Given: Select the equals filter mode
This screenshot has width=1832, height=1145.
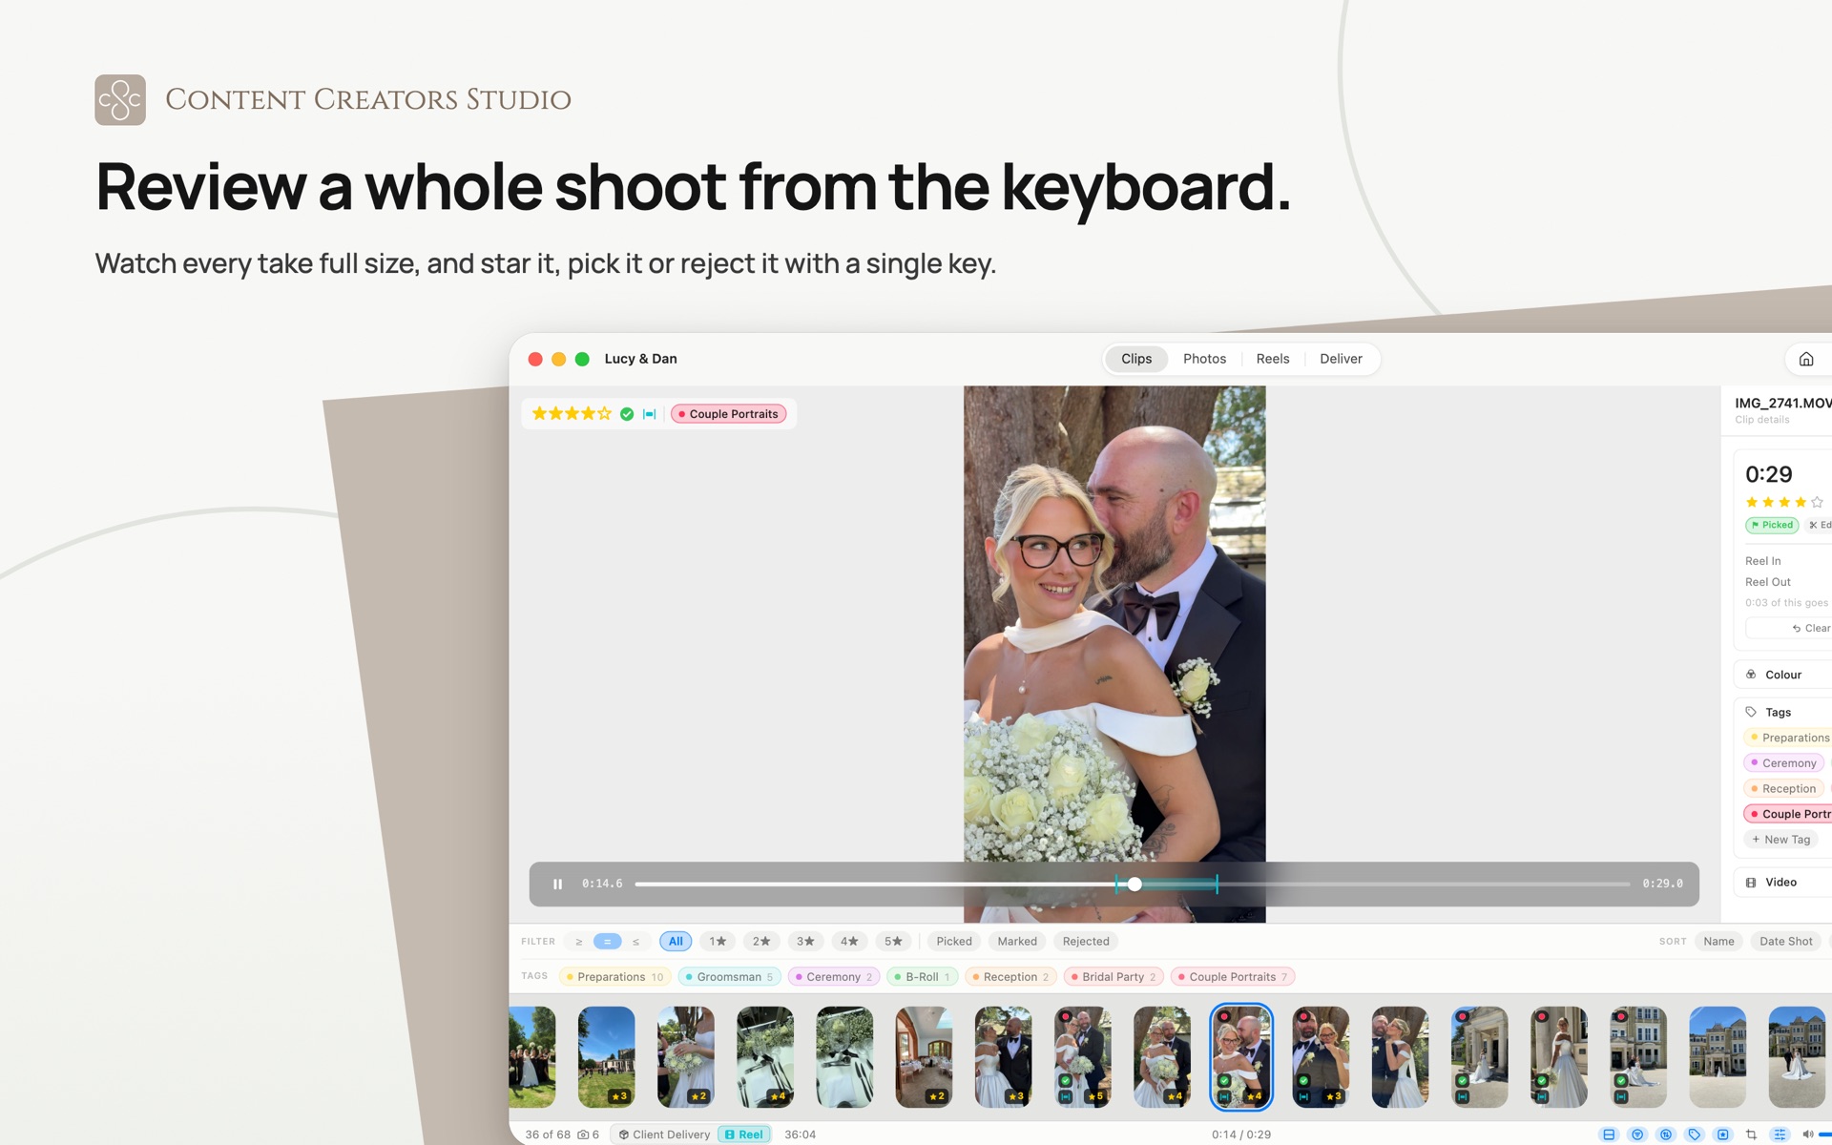Looking at the screenshot, I should (607, 942).
